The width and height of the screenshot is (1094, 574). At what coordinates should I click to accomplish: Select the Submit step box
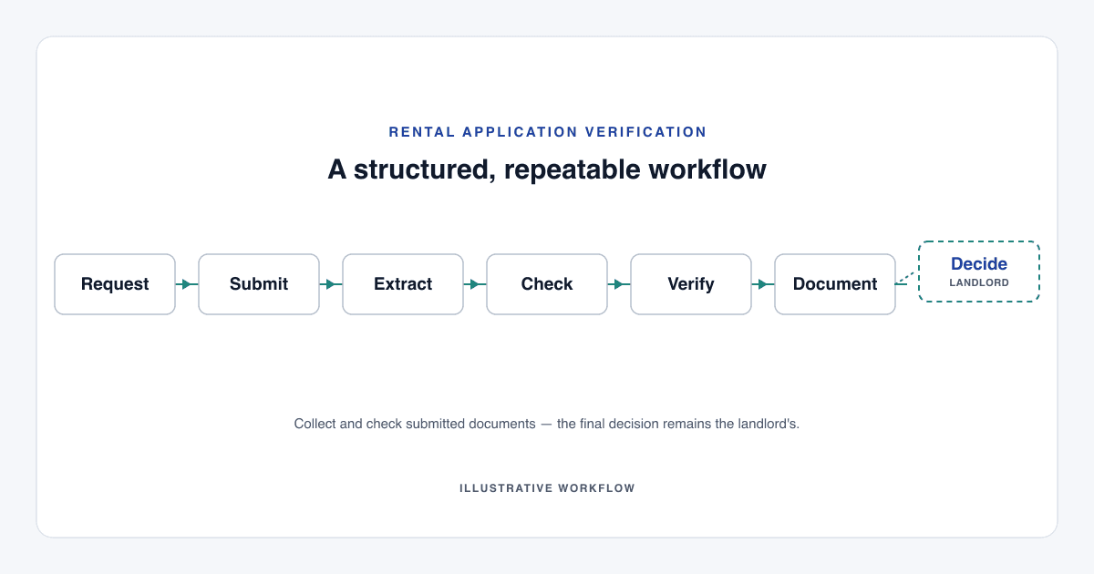pos(259,284)
